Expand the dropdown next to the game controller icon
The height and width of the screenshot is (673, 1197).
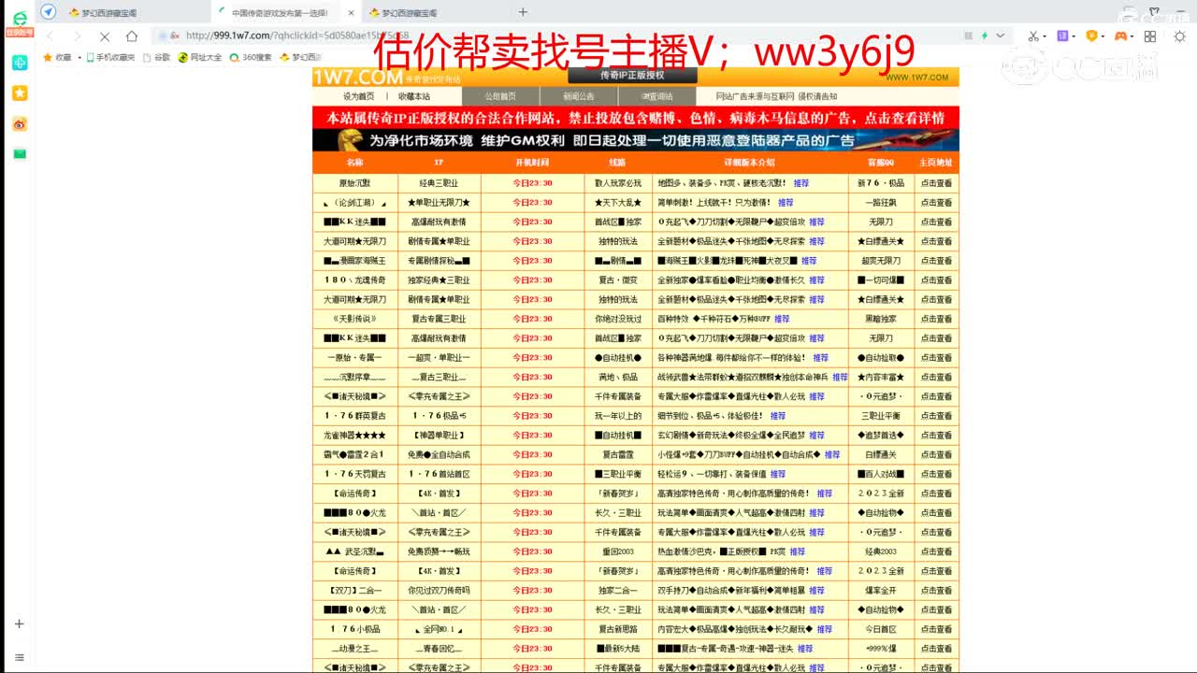coord(1132,36)
